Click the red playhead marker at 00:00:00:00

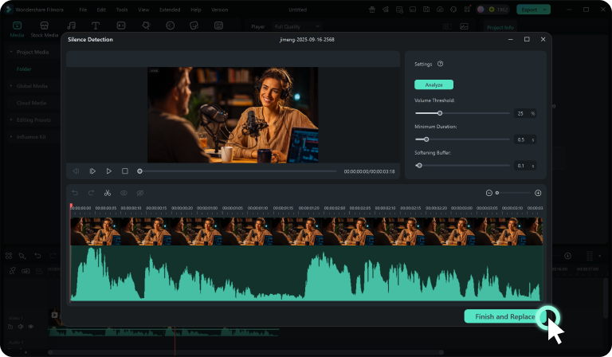pos(71,206)
